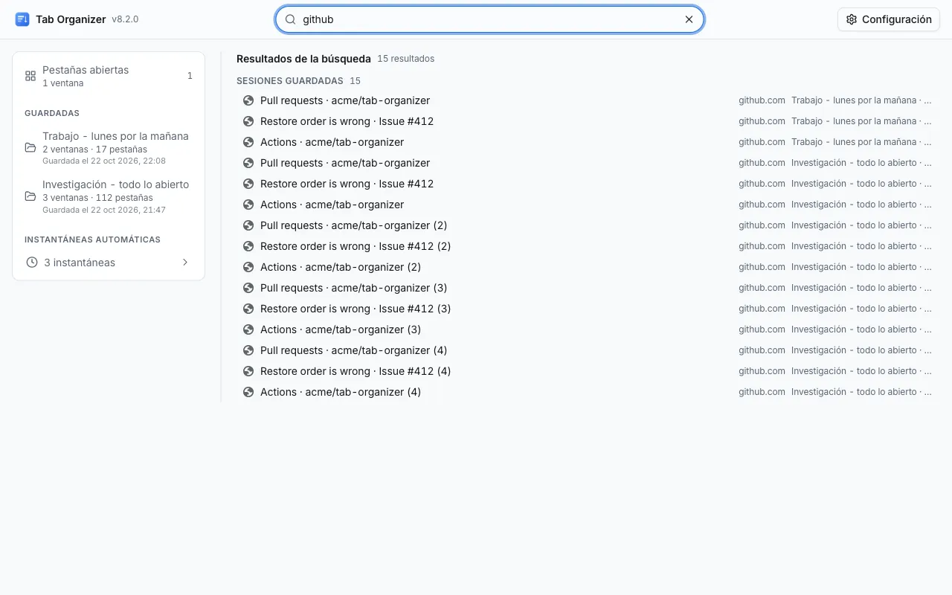Screen dimensions: 952x595
Task: Click 'Guardada el 22 oct 2026, 21:47' text
Action: [x=104, y=210]
